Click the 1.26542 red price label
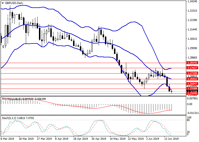The width and height of the screenshot is (199, 142). click(x=192, y=79)
